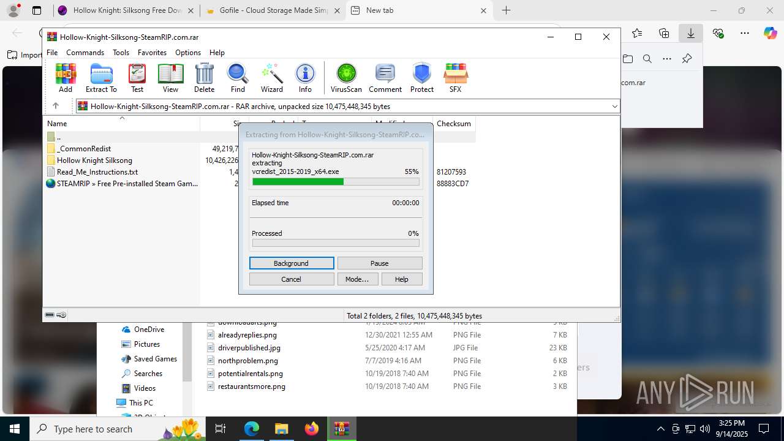Screen dimensions: 784x441
Task: Open the WinRAR Help menu
Action: 217,53
